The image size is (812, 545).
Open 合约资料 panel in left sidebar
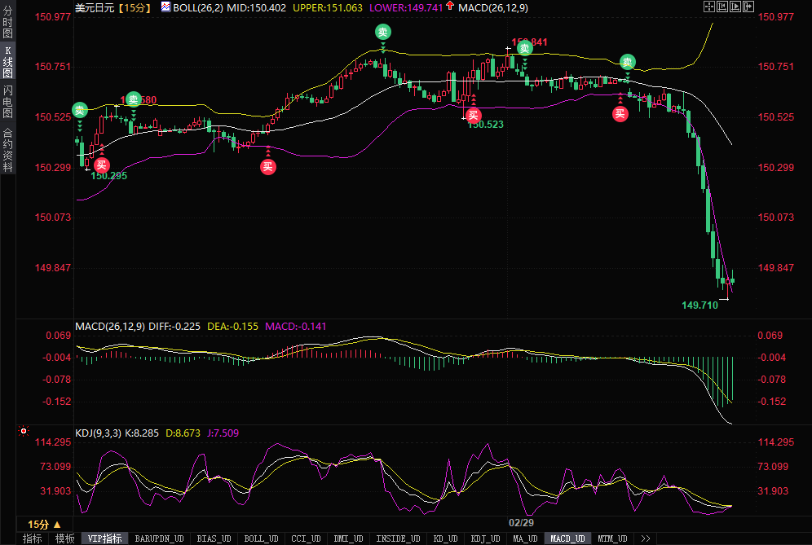tap(7, 149)
